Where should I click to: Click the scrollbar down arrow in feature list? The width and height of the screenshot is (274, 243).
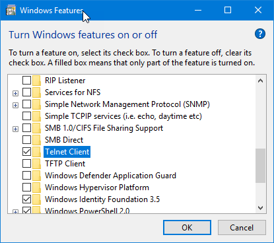click(x=261, y=208)
